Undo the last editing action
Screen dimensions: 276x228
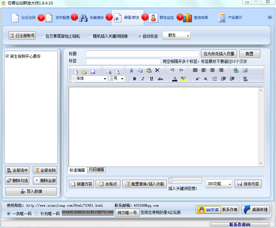point(172,70)
